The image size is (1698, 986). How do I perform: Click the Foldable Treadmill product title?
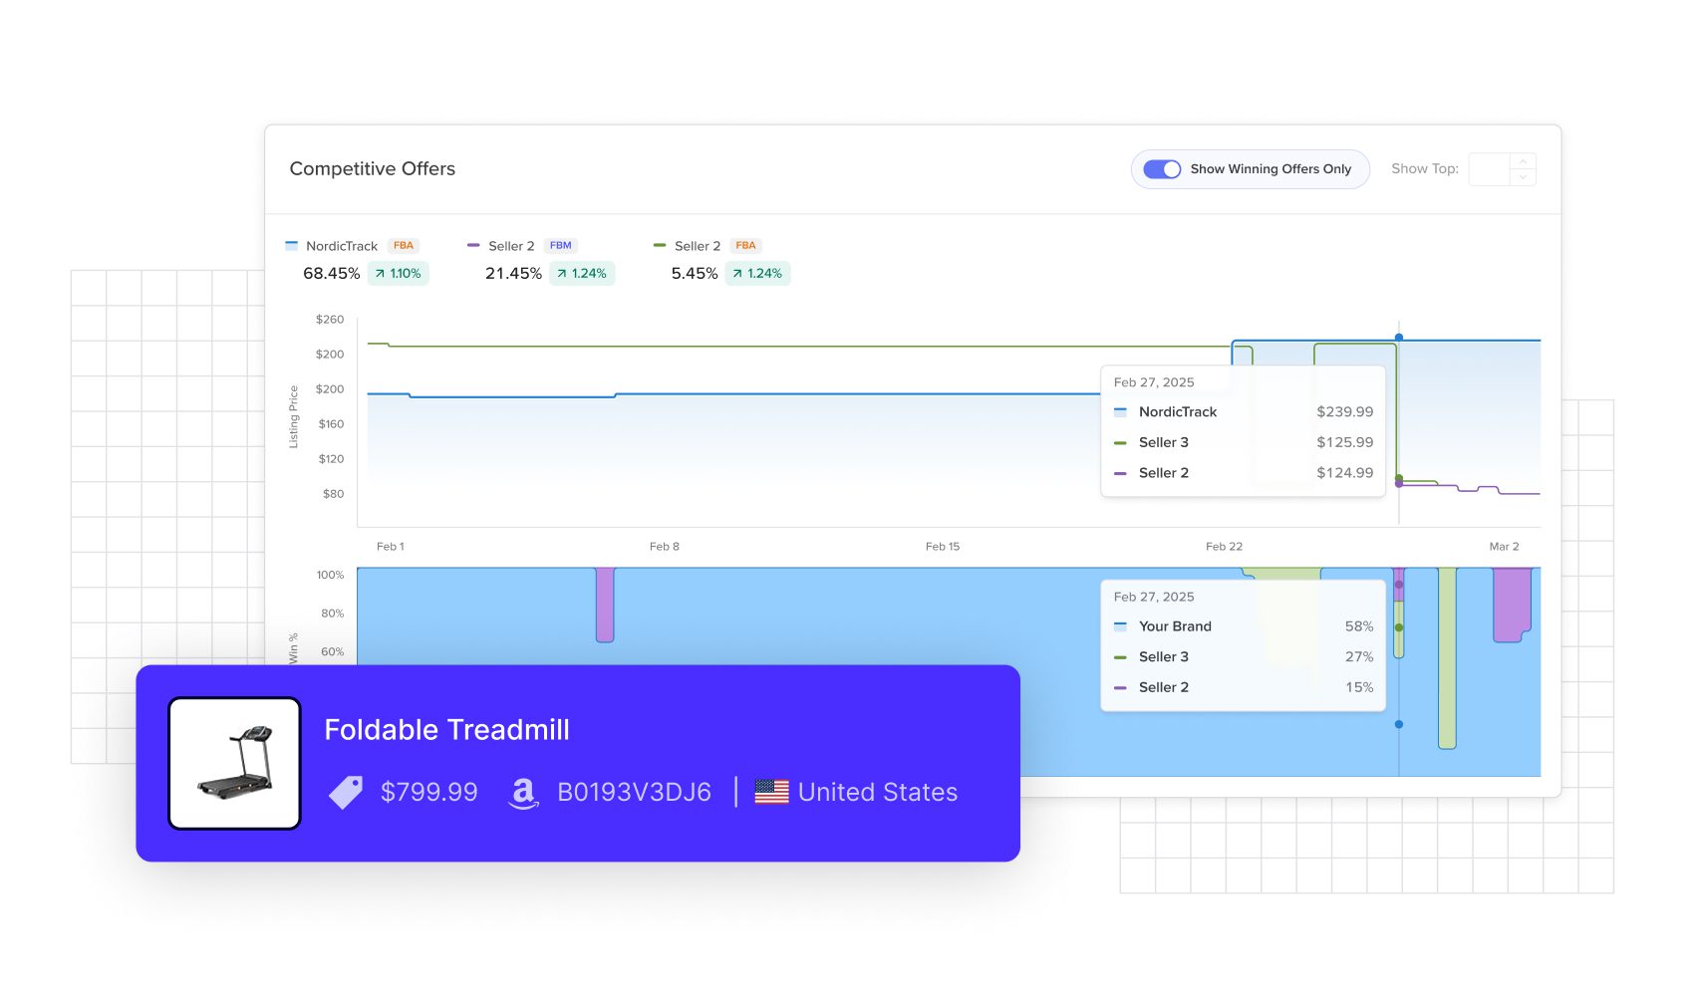click(446, 730)
